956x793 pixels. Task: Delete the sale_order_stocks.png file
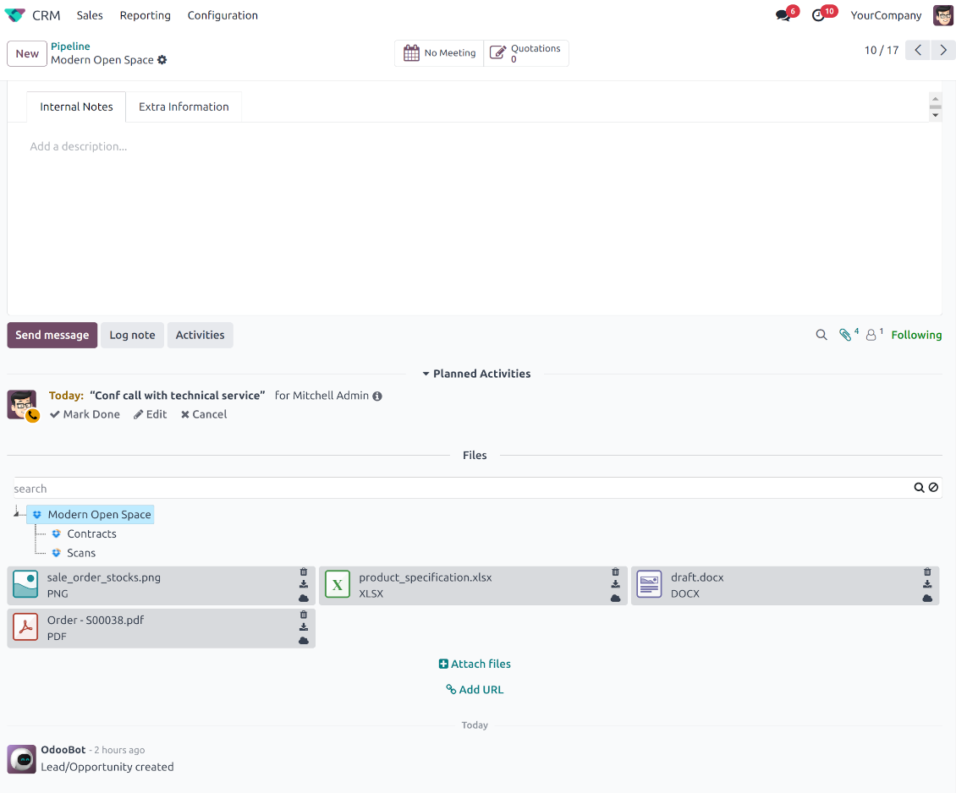(x=304, y=572)
